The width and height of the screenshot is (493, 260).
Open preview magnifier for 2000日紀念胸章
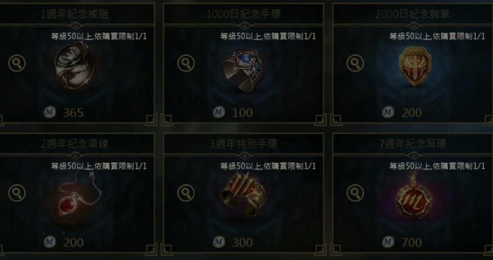point(356,63)
